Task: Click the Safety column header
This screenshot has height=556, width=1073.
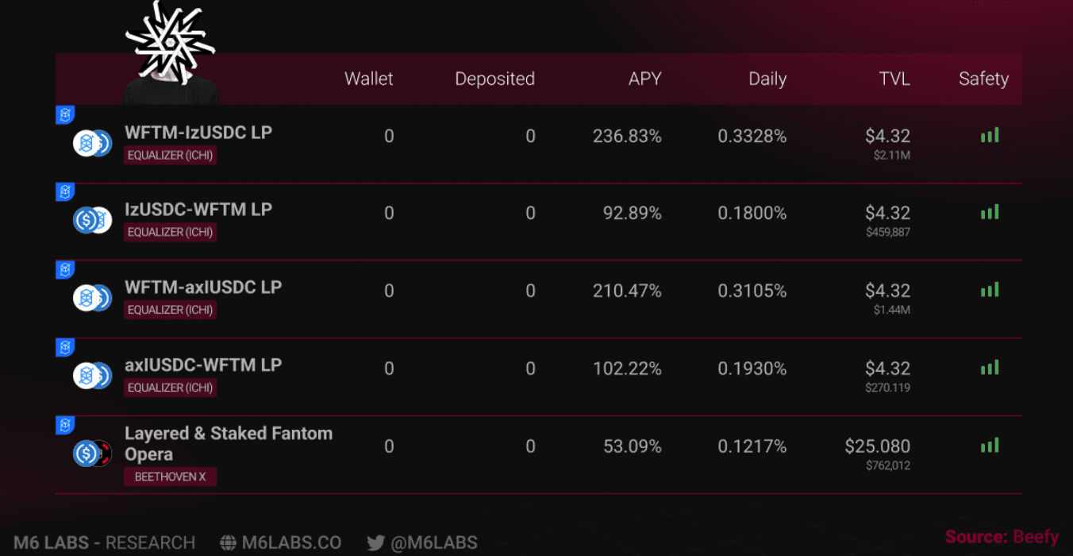Action: (x=983, y=79)
